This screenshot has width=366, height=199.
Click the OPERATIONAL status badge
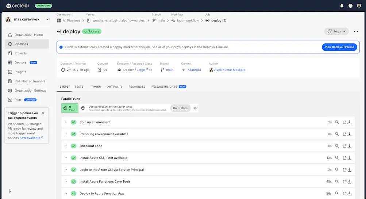[43, 6]
